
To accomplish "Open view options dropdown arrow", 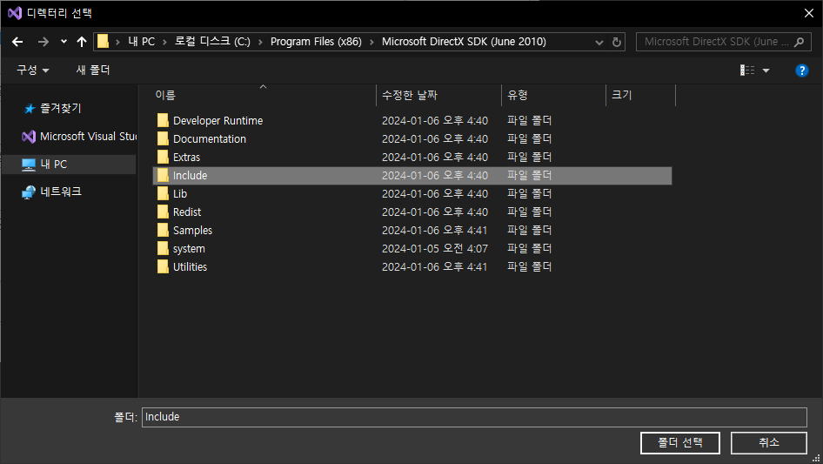I will click(x=766, y=71).
